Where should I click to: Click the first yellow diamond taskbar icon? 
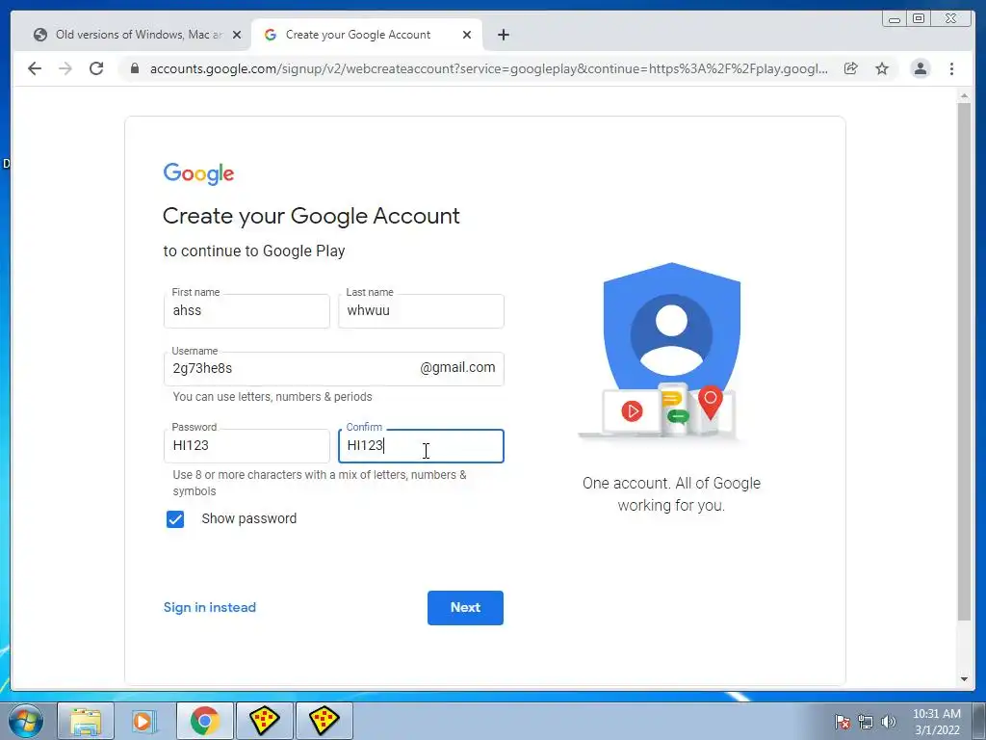(x=264, y=721)
